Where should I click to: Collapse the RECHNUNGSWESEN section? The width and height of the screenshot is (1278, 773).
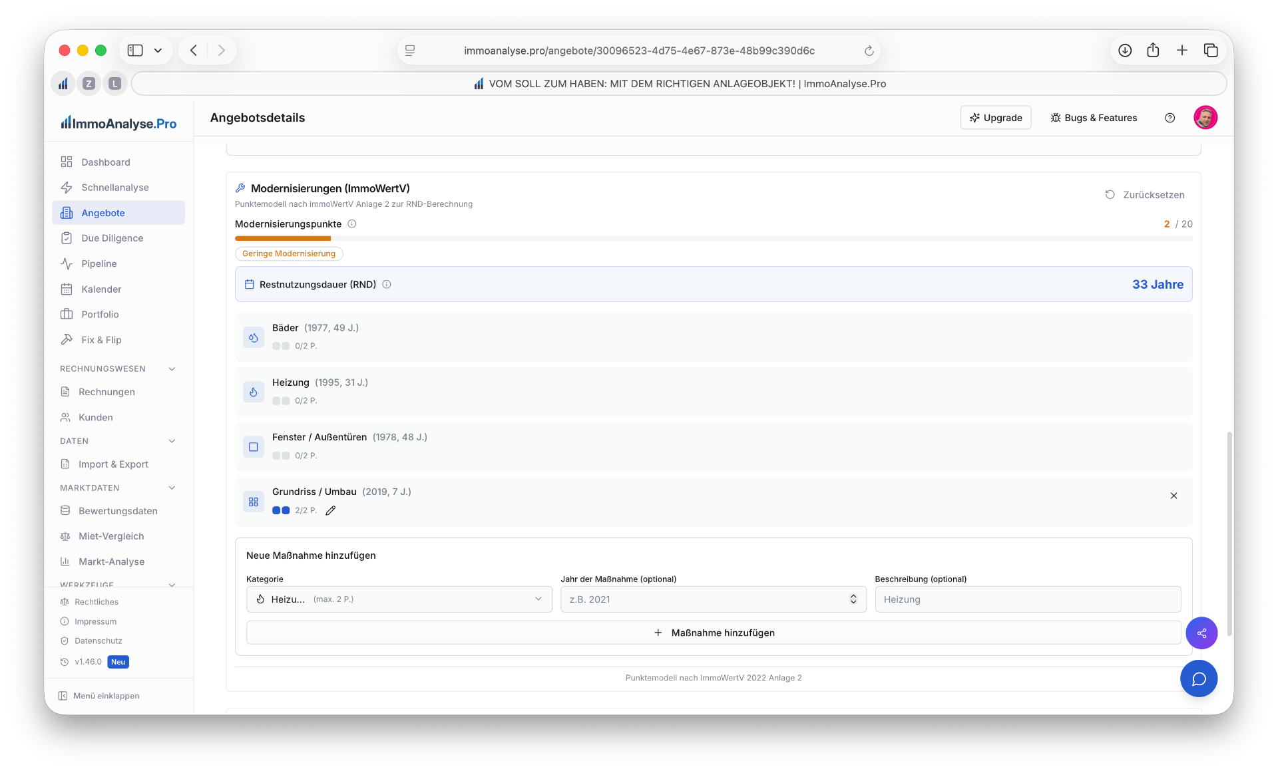[172, 369]
